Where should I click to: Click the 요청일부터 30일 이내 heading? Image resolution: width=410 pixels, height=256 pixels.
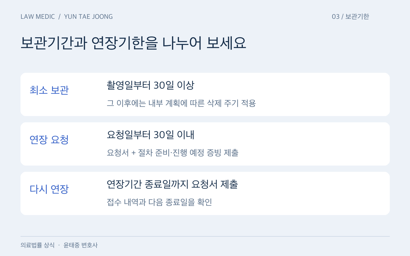tap(150, 135)
